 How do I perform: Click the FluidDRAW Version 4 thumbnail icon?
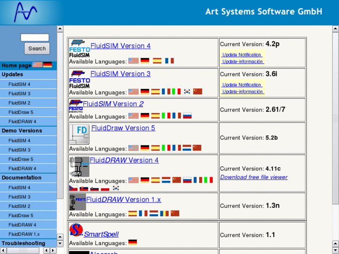(79, 167)
